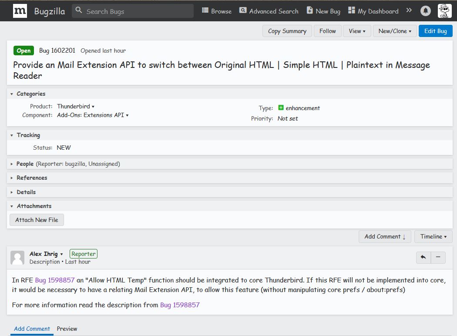The width and height of the screenshot is (457, 336).
Task: Switch to the Preview tab
Action: 67,329
